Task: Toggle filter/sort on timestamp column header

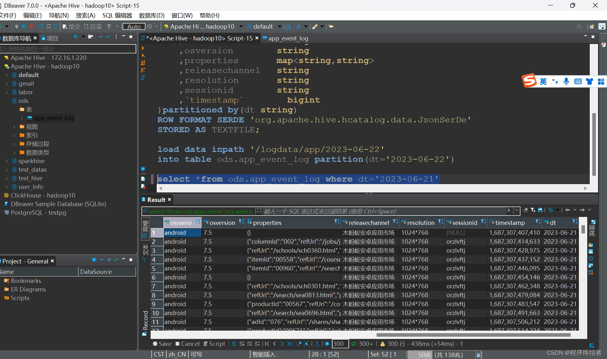Action: (538, 222)
